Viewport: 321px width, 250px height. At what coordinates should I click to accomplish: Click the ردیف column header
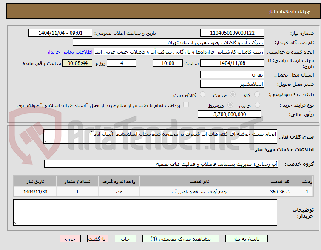307,182
